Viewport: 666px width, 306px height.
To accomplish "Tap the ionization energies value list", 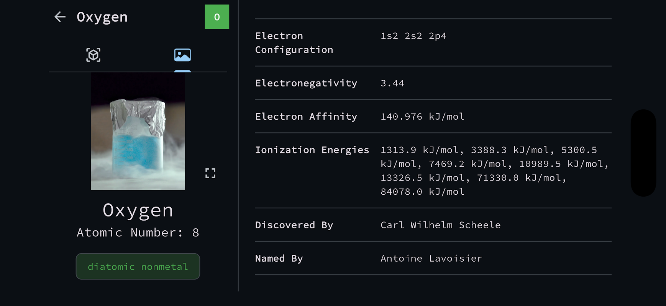I will [494, 171].
